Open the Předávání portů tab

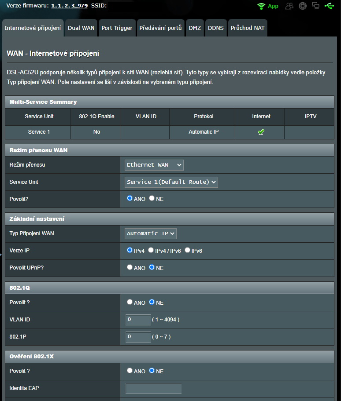pos(160,28)
